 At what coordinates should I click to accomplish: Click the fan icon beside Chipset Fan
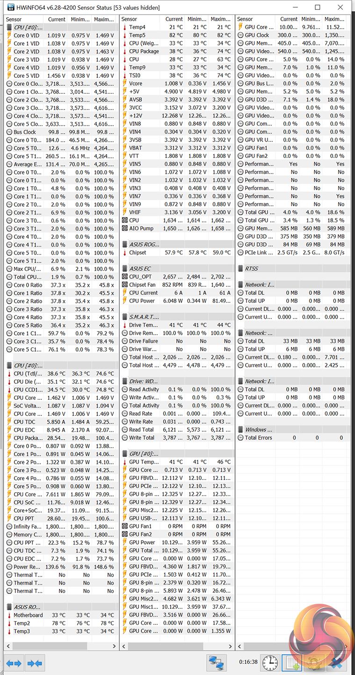coord(125,285)
